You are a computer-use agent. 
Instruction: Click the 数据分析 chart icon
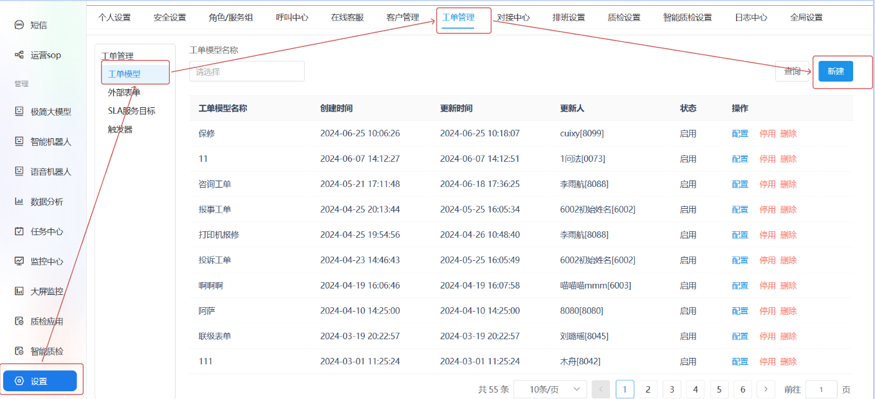[x=19, y=201]
